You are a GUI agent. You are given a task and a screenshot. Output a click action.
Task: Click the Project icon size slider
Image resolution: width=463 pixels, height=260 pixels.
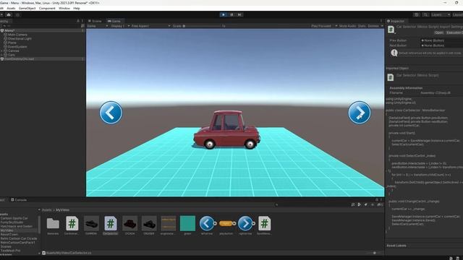coord(373,253)
